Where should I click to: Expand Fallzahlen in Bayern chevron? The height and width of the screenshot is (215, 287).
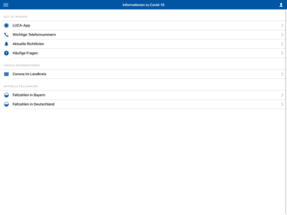click(282, 95)
